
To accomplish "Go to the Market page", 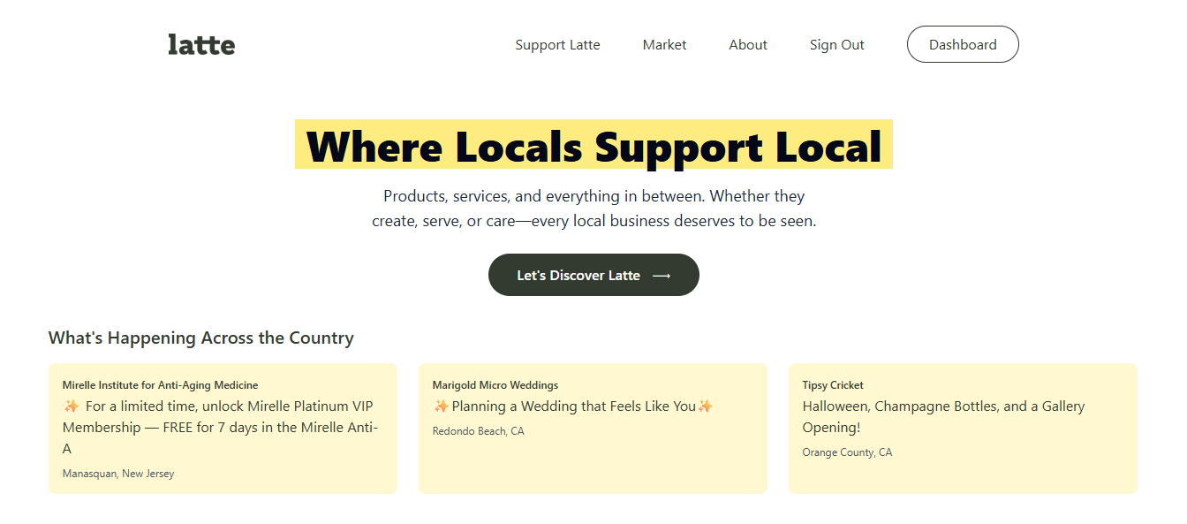I will [664, 45].
